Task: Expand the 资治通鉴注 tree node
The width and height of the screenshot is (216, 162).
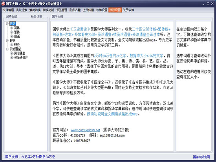Action: coord(12,58)
